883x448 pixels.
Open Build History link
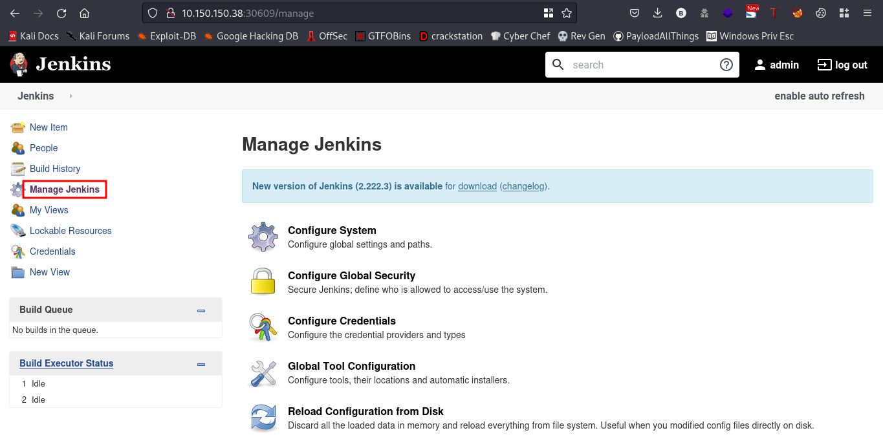(x=55, y=169)
